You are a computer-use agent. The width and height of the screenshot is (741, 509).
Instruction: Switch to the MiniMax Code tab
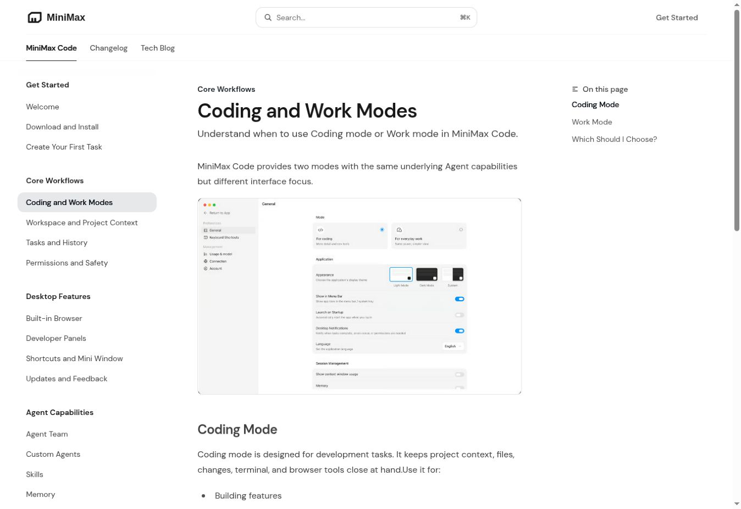tap(51, 48)
